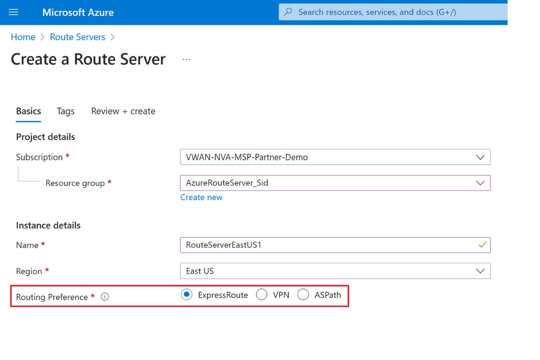Screen dimensions: 540x360
Task: Click the Create a Route Server title
Action: [x=88, y=59]
